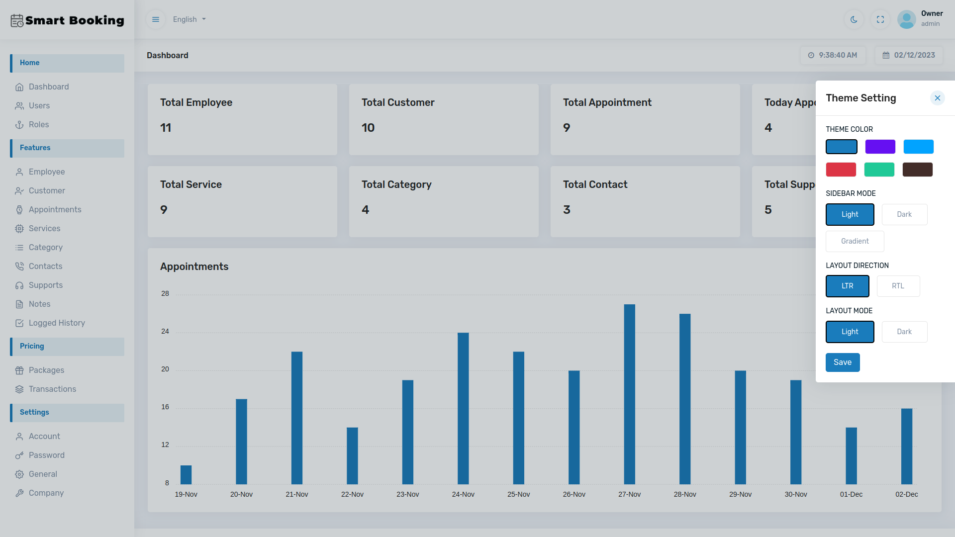Open the date 02/12/2023 picker

tap(909, 55)
